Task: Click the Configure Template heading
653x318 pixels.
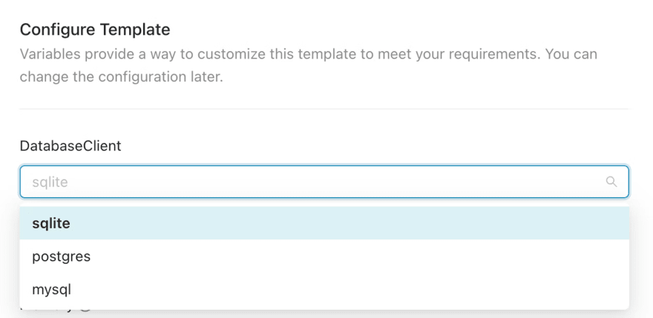Action: tap(95, 30)
